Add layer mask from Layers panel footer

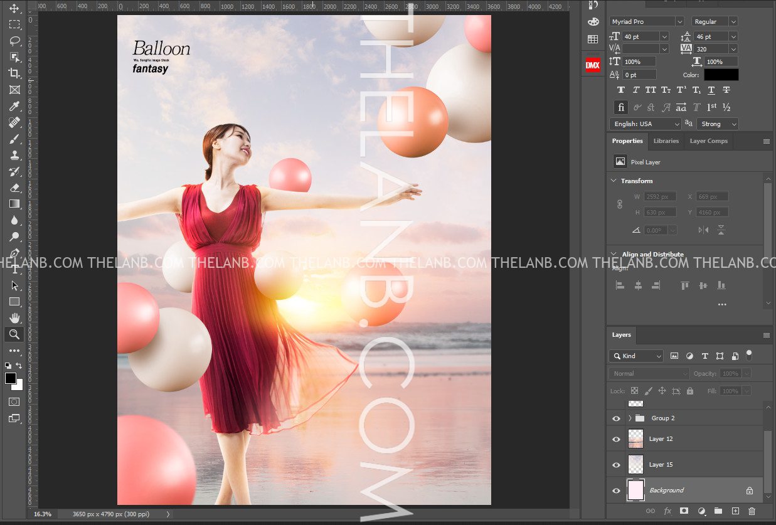pyautogui.click(x=684, y=511)
